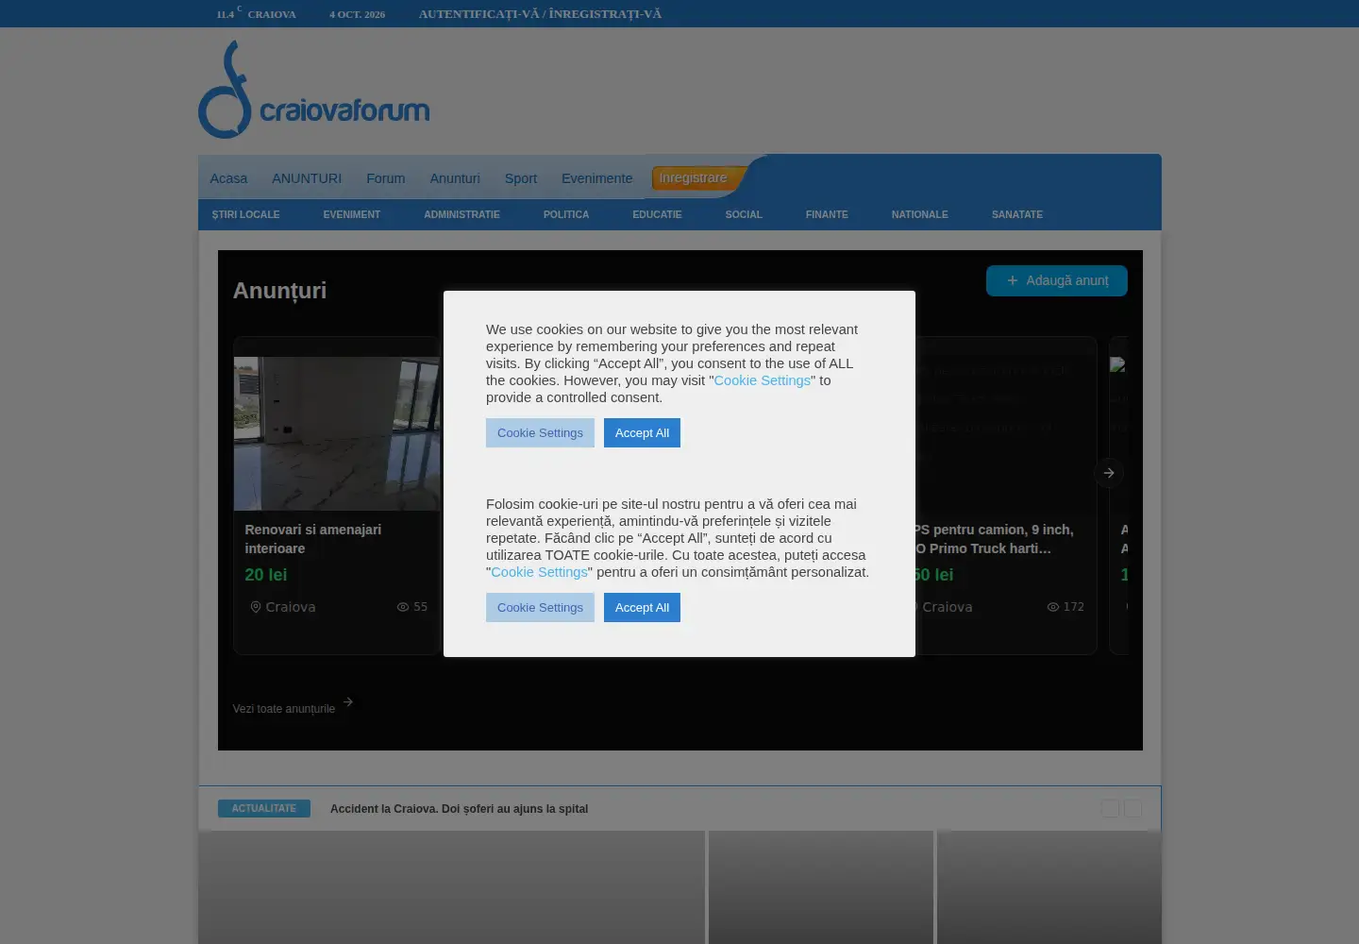The height and width of the screenshot is (944, 1359).
Task: Follow the inline Cookie Settings link in English text
Action: point(763,380)
